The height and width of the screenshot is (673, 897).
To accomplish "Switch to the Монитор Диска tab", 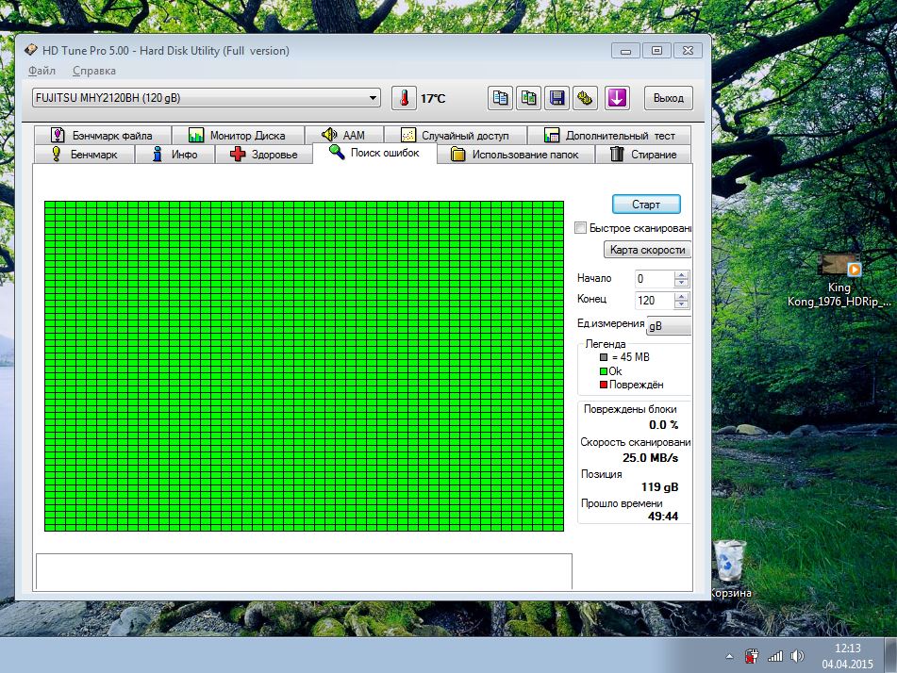I will tap(238, 136).
